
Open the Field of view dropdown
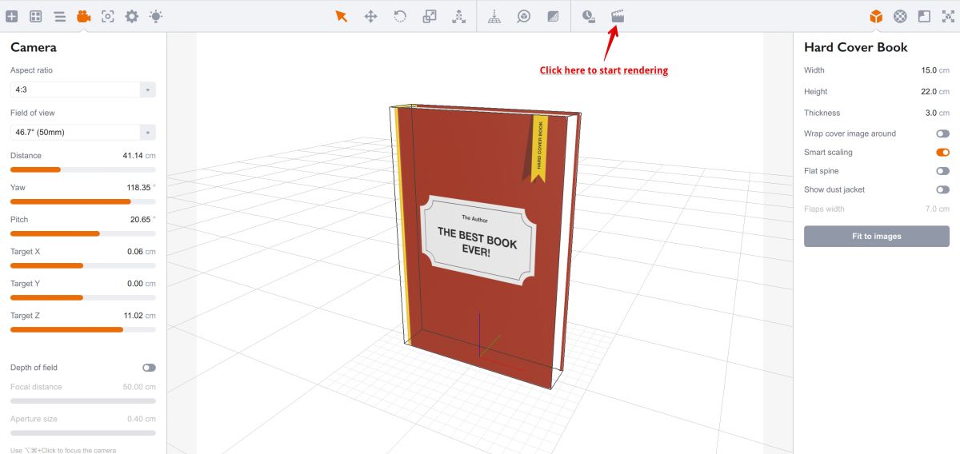coord(83,133)
